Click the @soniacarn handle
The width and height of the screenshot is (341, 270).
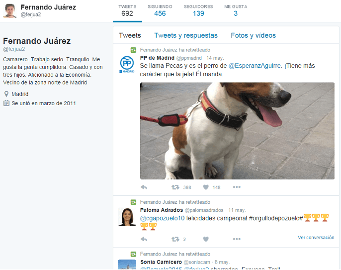point(197,262)
